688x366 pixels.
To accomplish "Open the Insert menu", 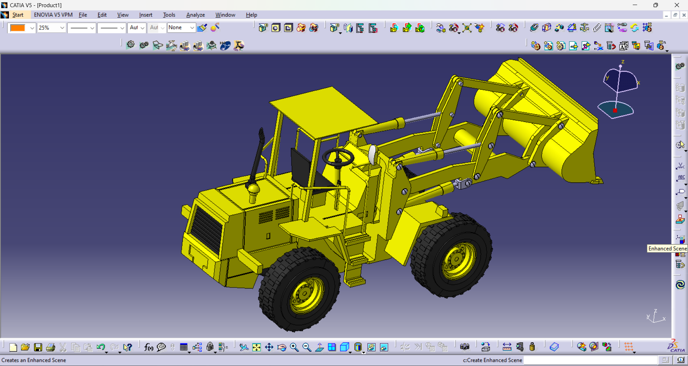I will tap(146, 15).
